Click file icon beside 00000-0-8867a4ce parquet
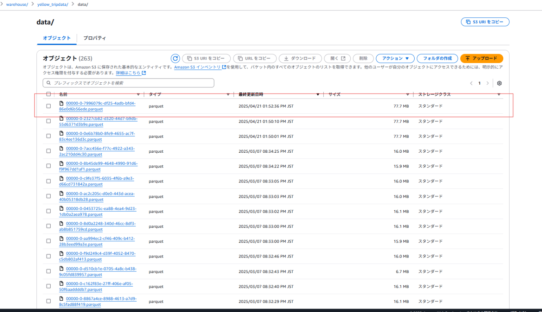The width and height of the screenshot is (542, 312). tap(61, 299)
